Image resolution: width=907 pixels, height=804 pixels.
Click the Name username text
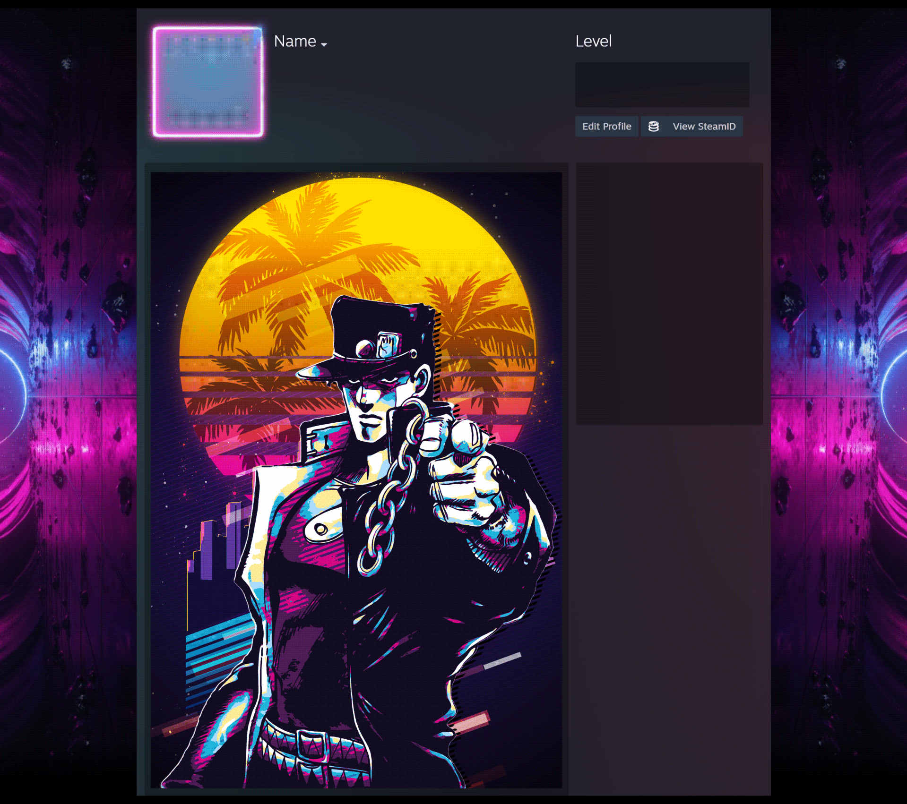coord(295,41)
